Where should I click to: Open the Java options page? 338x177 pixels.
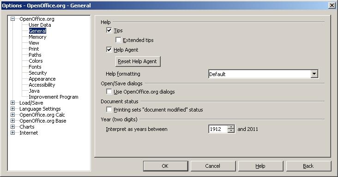coord(34,91)
